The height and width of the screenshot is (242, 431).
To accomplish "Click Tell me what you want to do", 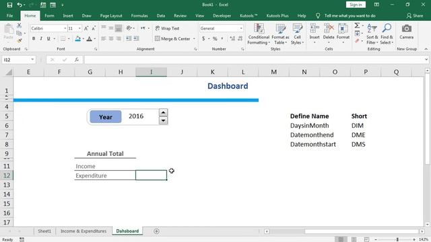I will pyautogui.click(x=350, y=15).
